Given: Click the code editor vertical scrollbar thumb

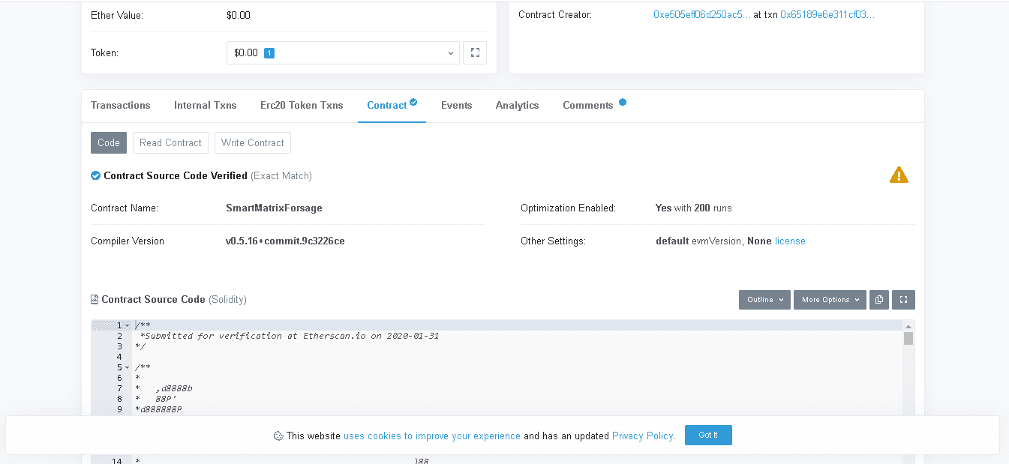Looking at the screenshot, I should click(x=908, y=339).
